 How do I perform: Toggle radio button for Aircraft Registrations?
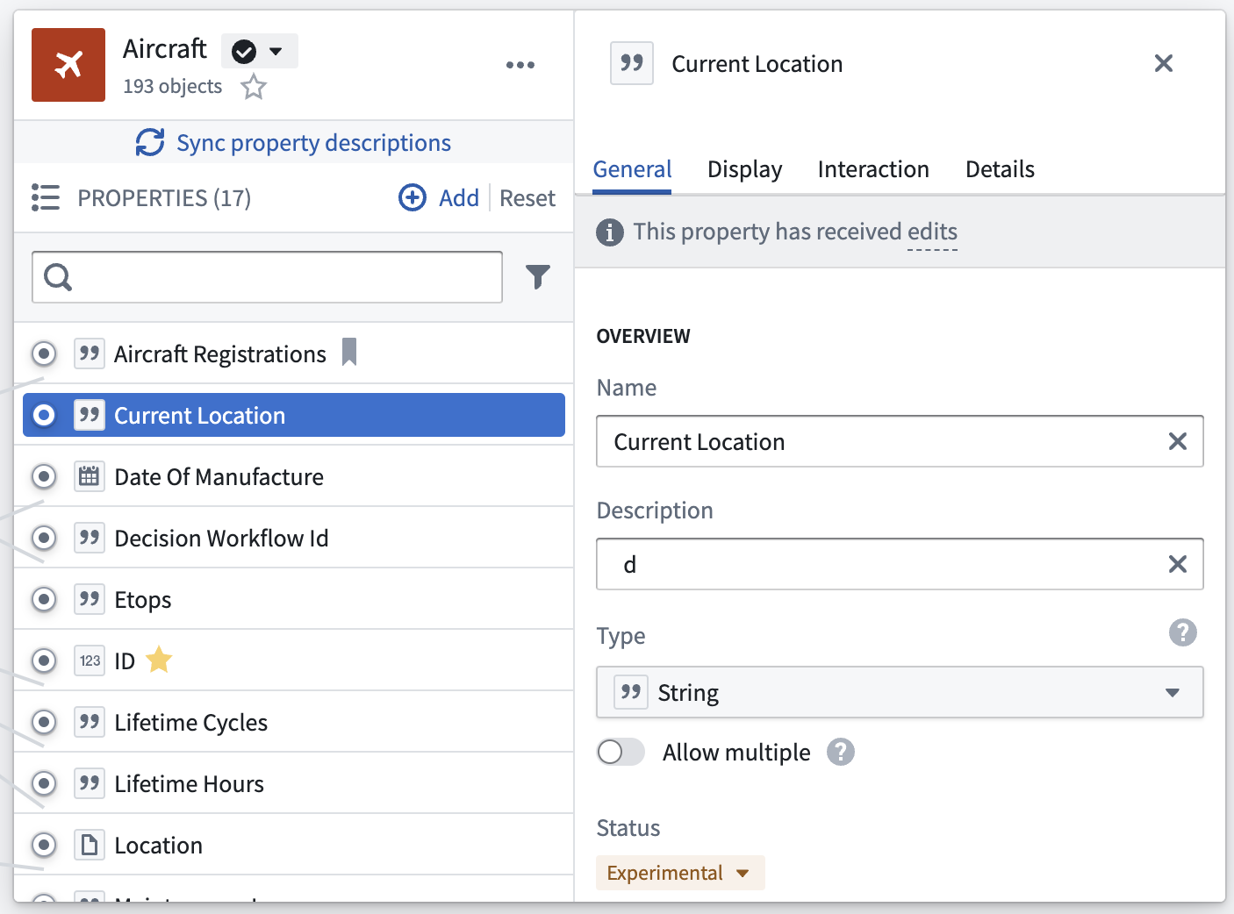[44, 353]
